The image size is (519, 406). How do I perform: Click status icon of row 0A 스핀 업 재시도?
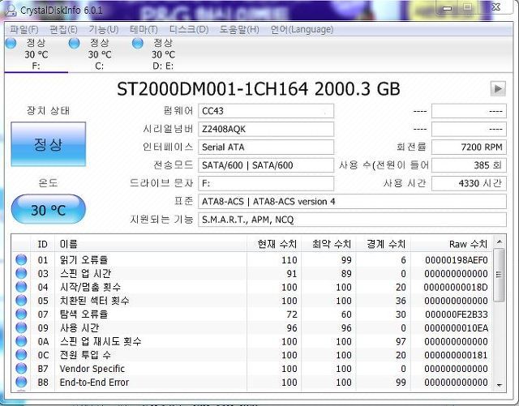click(x=21, y=341)
